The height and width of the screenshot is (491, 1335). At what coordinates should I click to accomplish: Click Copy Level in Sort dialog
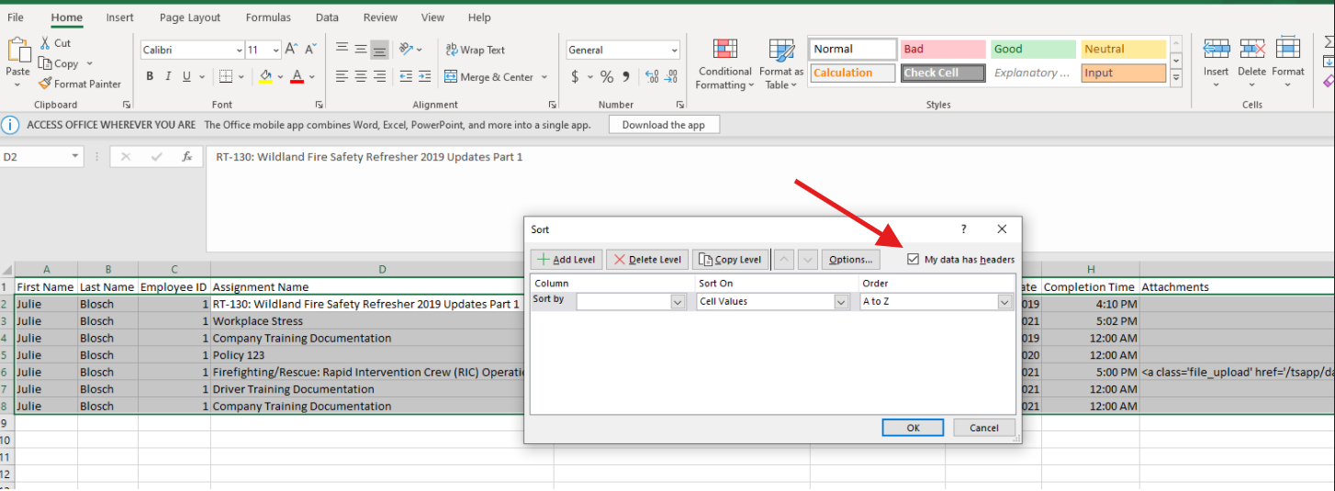click(x=731, y=260)
